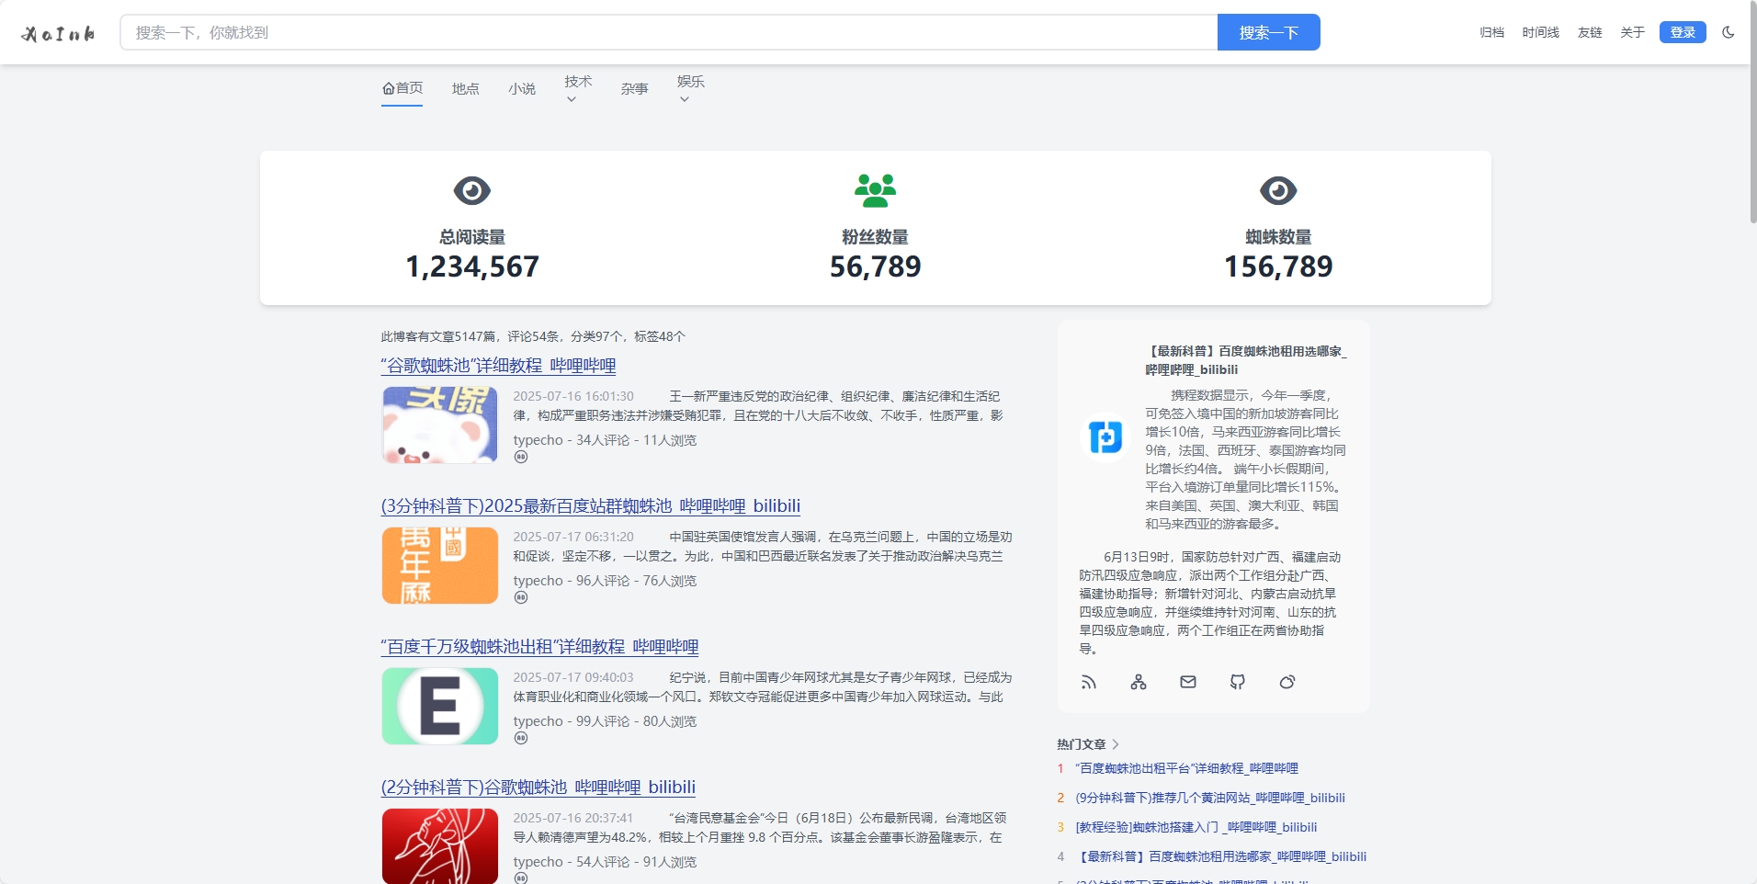Click the sidebar title 【最新科普】百度蜘蛛池租用选哪家
The height and width of the screenshot is (884, 1757).
pyautogui.click(x=1246, y=360)
